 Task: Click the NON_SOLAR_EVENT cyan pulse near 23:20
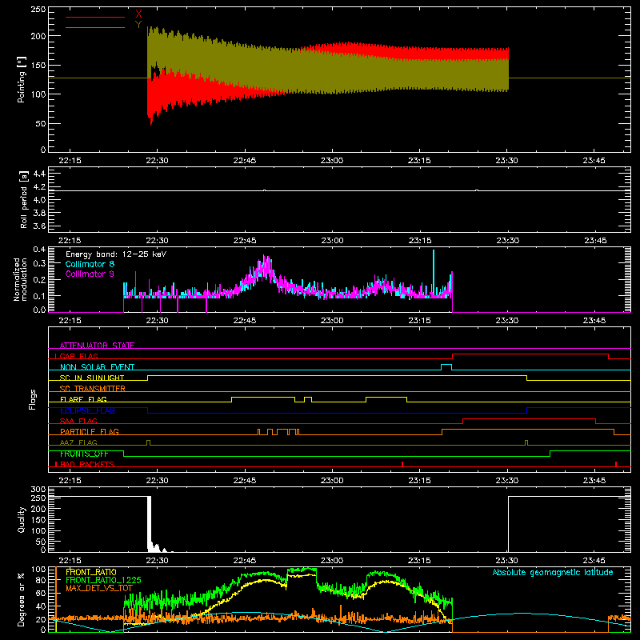(446, 367)
